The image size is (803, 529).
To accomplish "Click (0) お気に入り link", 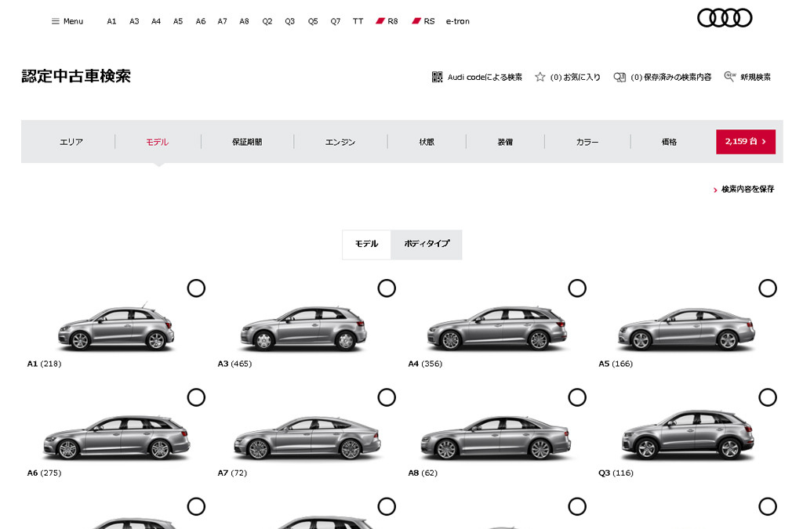I will (575, 78).
